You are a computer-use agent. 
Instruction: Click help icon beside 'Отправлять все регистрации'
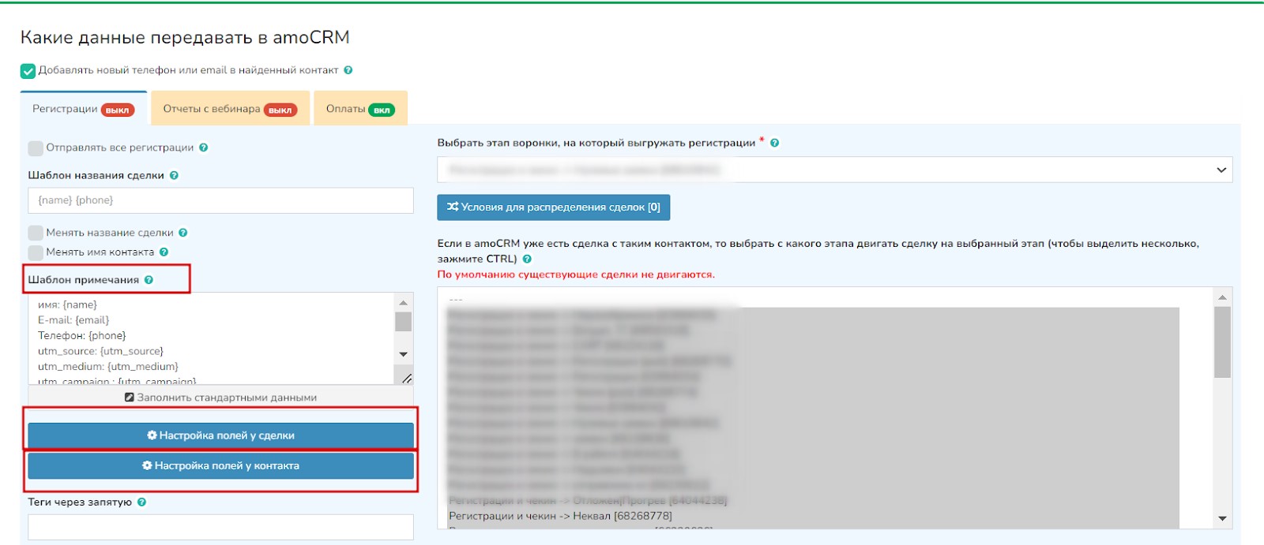(x=204, y=147)
